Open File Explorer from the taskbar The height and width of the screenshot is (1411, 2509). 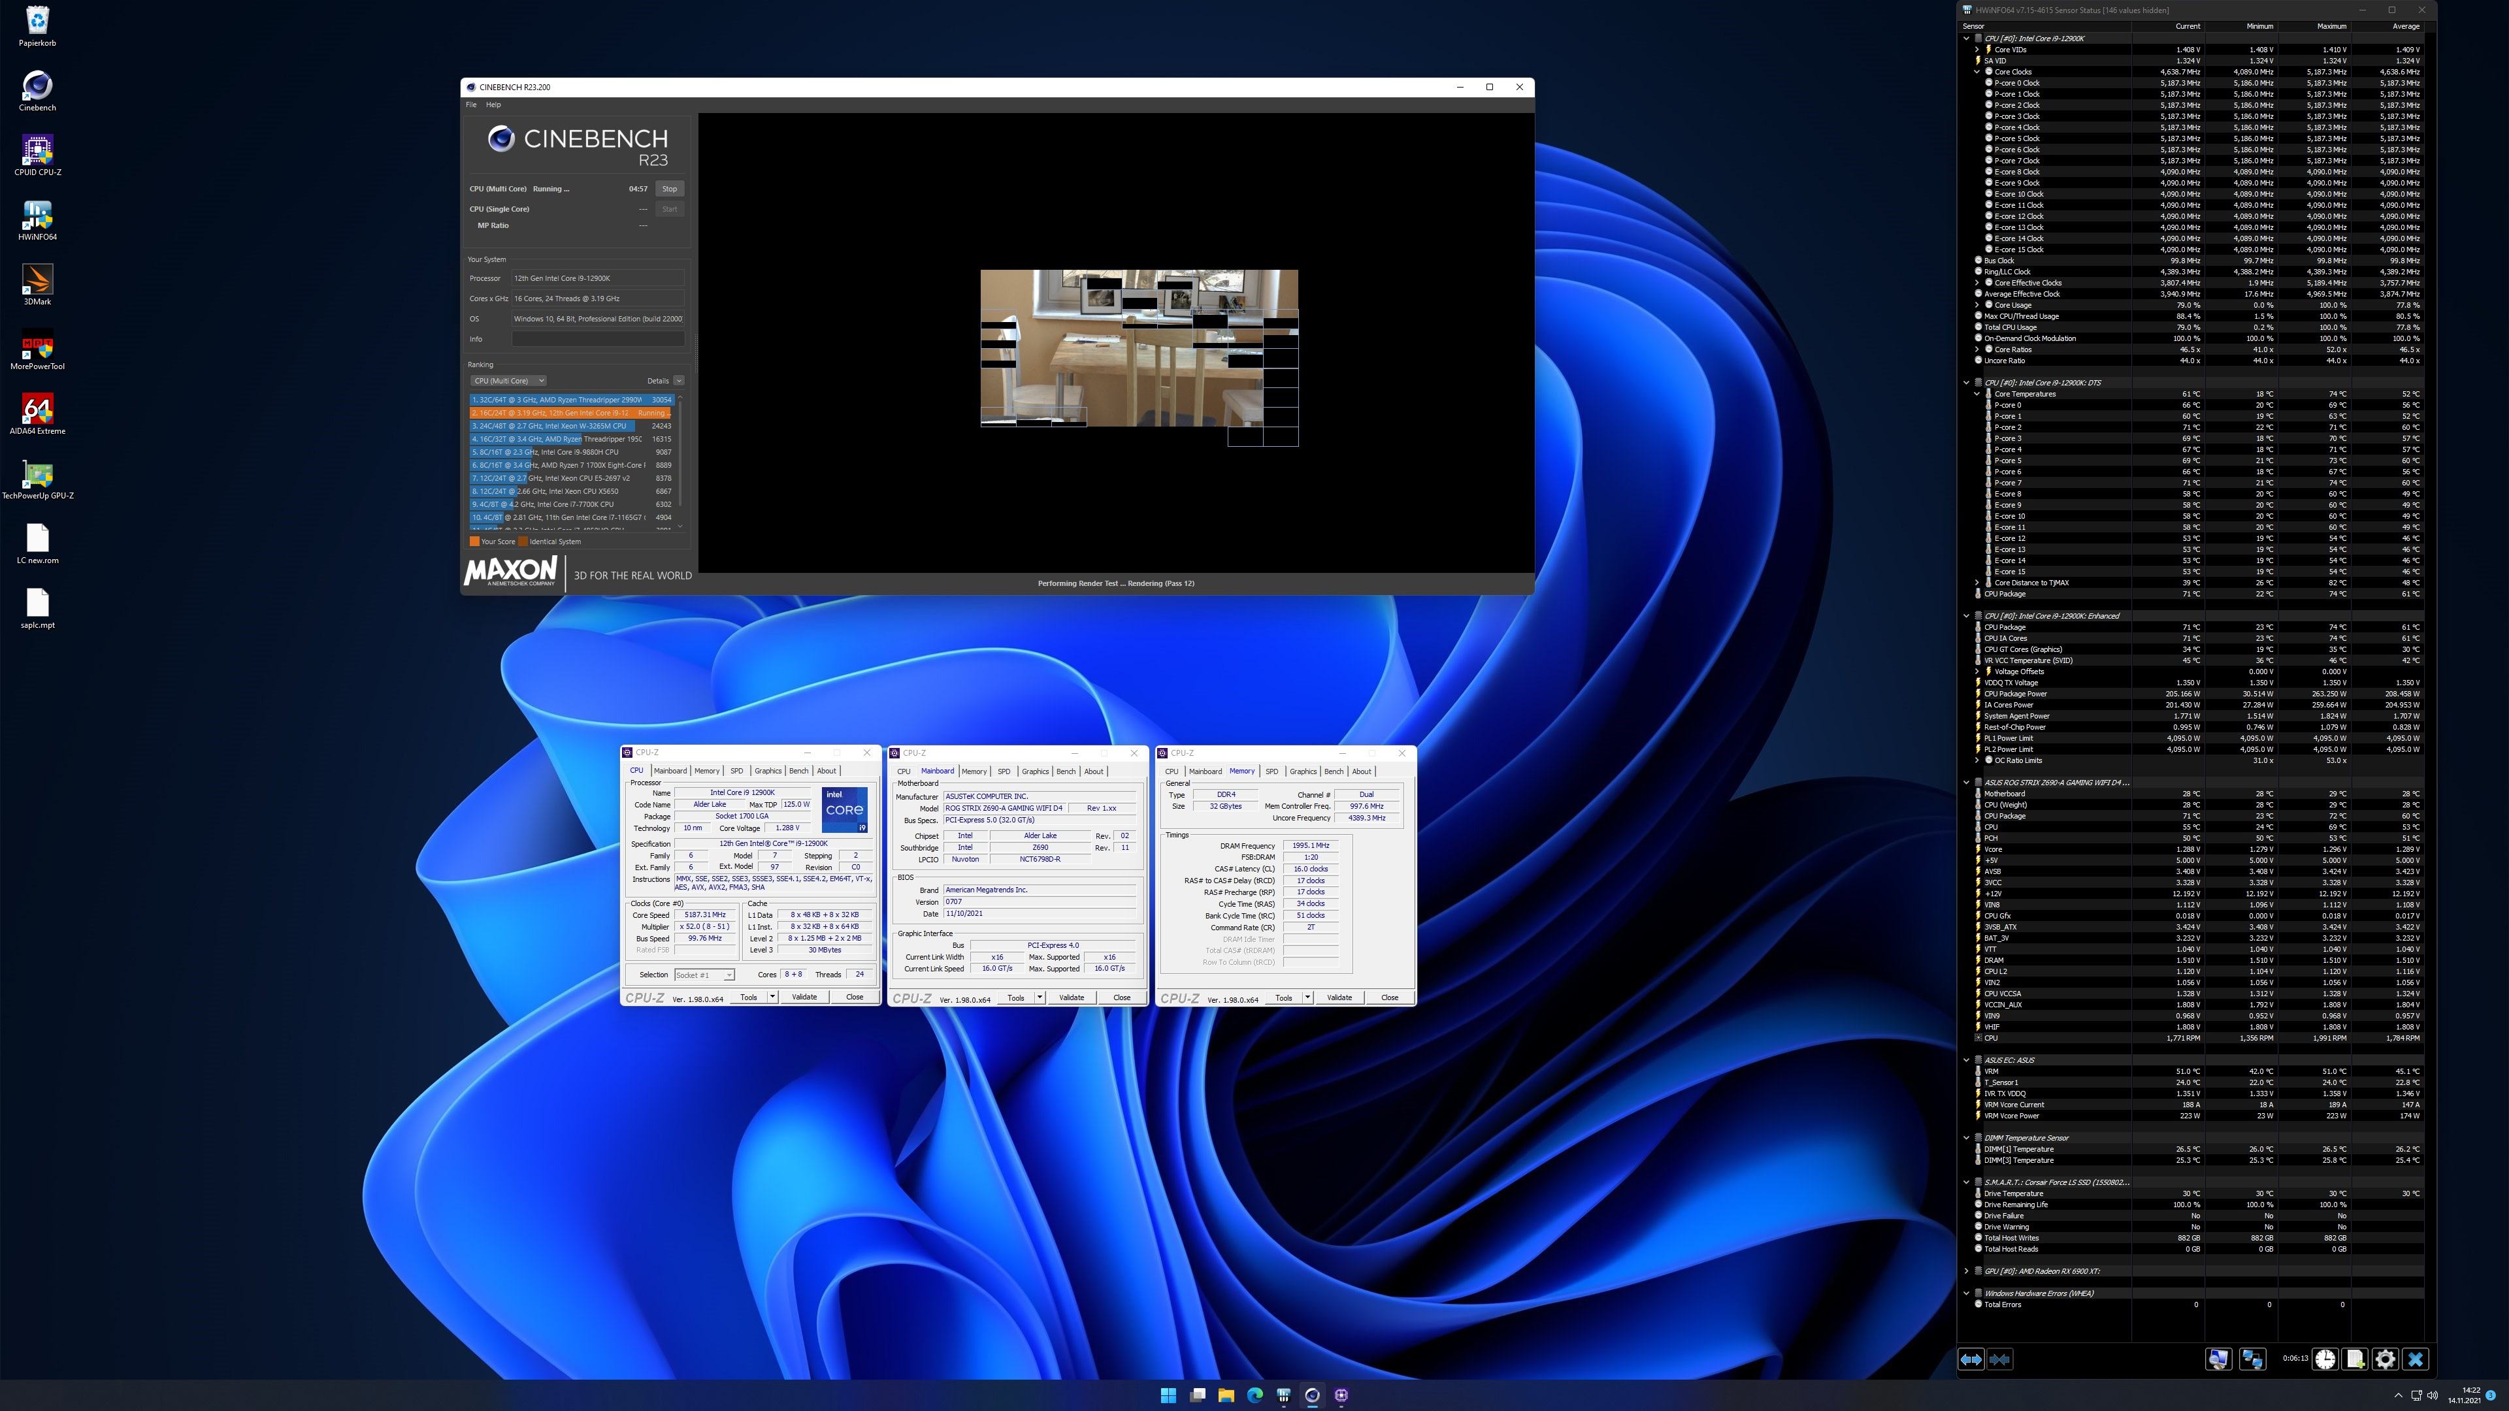[1225, 1395]
